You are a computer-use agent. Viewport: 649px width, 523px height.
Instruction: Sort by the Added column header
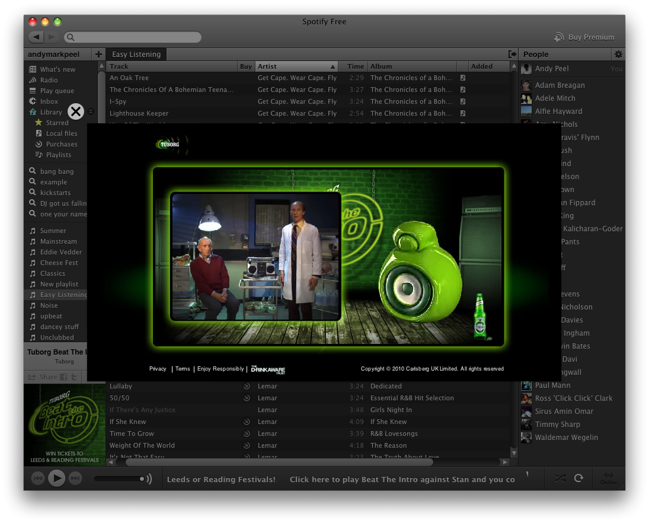[489, 66]
